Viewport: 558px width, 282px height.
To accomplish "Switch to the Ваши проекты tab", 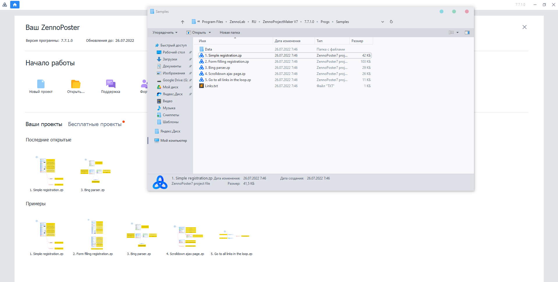I will coord(44,124).
